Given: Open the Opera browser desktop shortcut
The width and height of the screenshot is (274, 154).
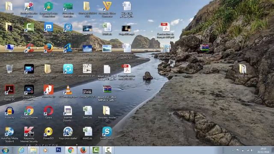Looking at the screenshot, I should (x=48, y=111).
